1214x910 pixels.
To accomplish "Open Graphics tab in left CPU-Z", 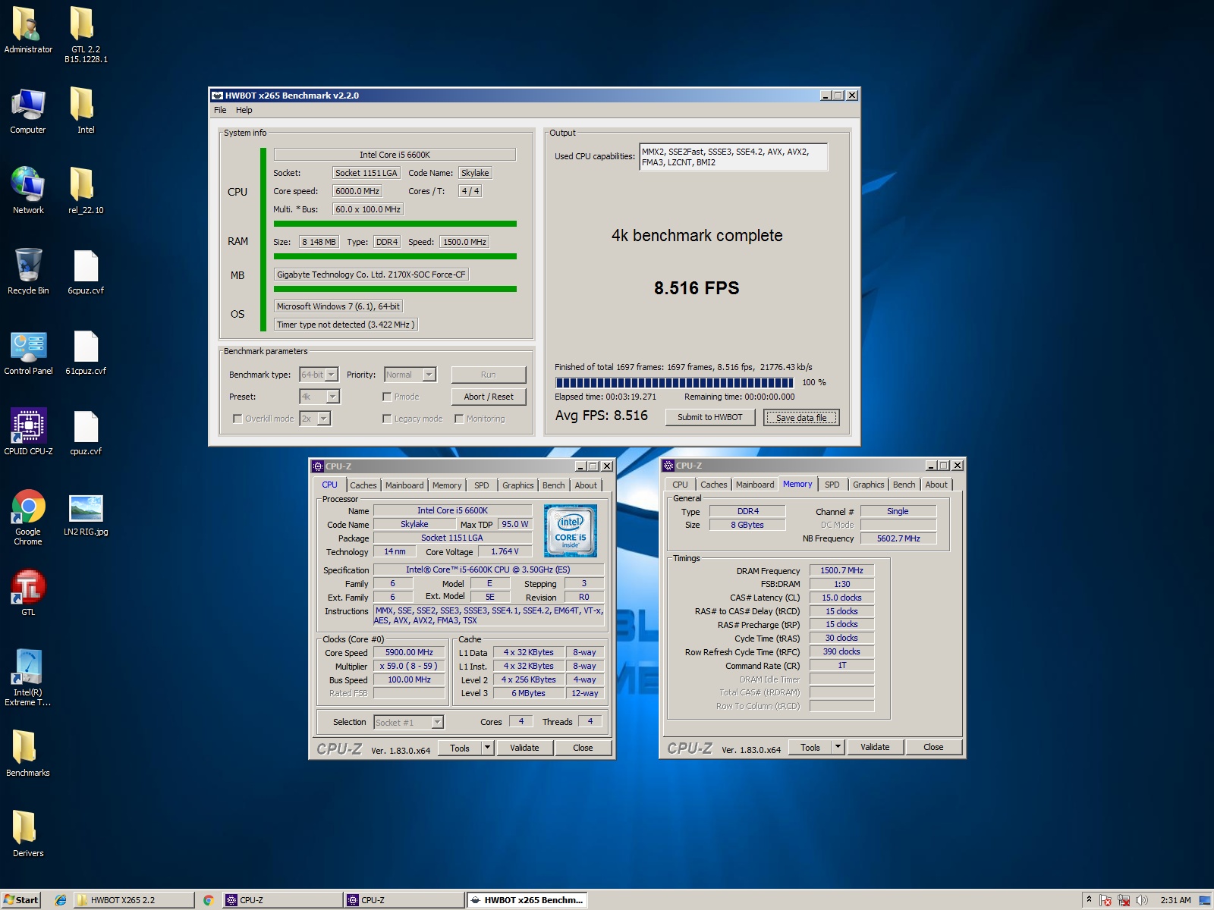I will (x=518, y=485).
